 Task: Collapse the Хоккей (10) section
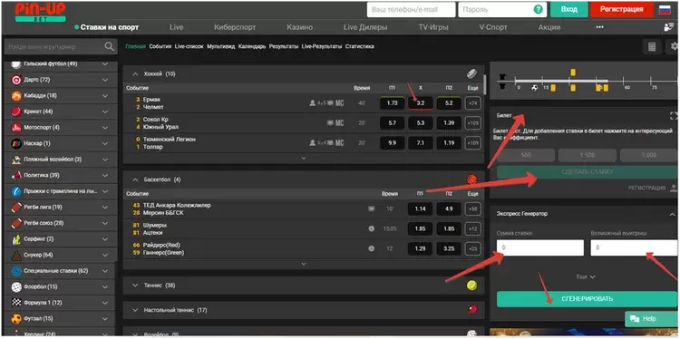(x=135, y=74)
